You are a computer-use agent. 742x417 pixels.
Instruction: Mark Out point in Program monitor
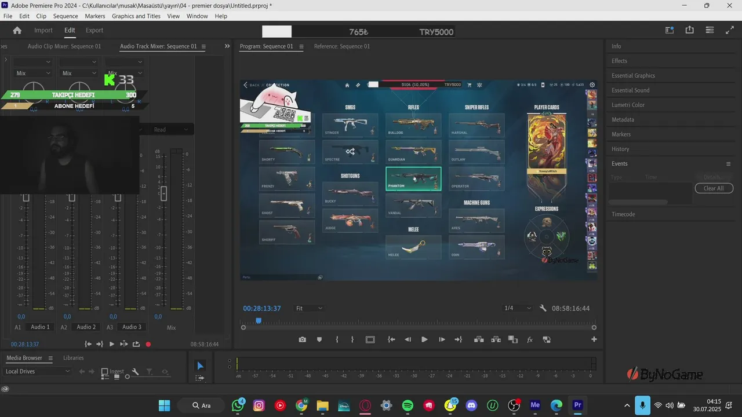pyautogui.click(x=352, y=340)
